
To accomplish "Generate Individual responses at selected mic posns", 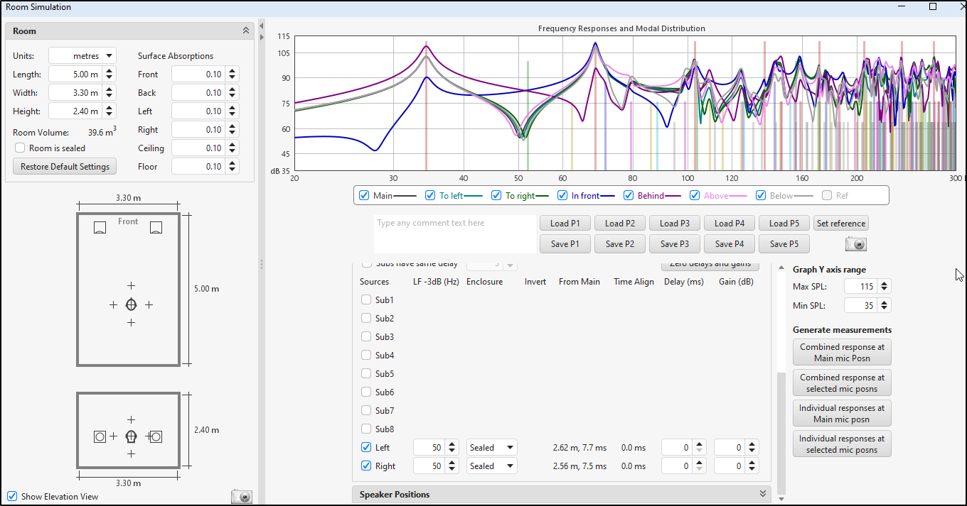I will click(x=842, y=444).
